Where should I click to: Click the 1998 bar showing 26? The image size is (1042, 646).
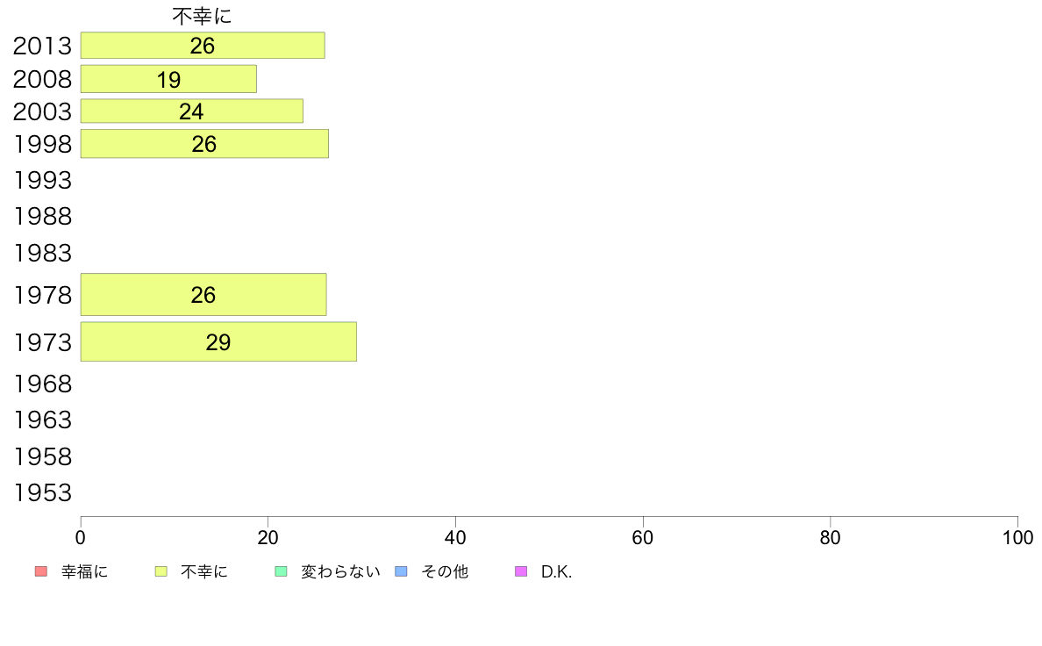(204, 144)
